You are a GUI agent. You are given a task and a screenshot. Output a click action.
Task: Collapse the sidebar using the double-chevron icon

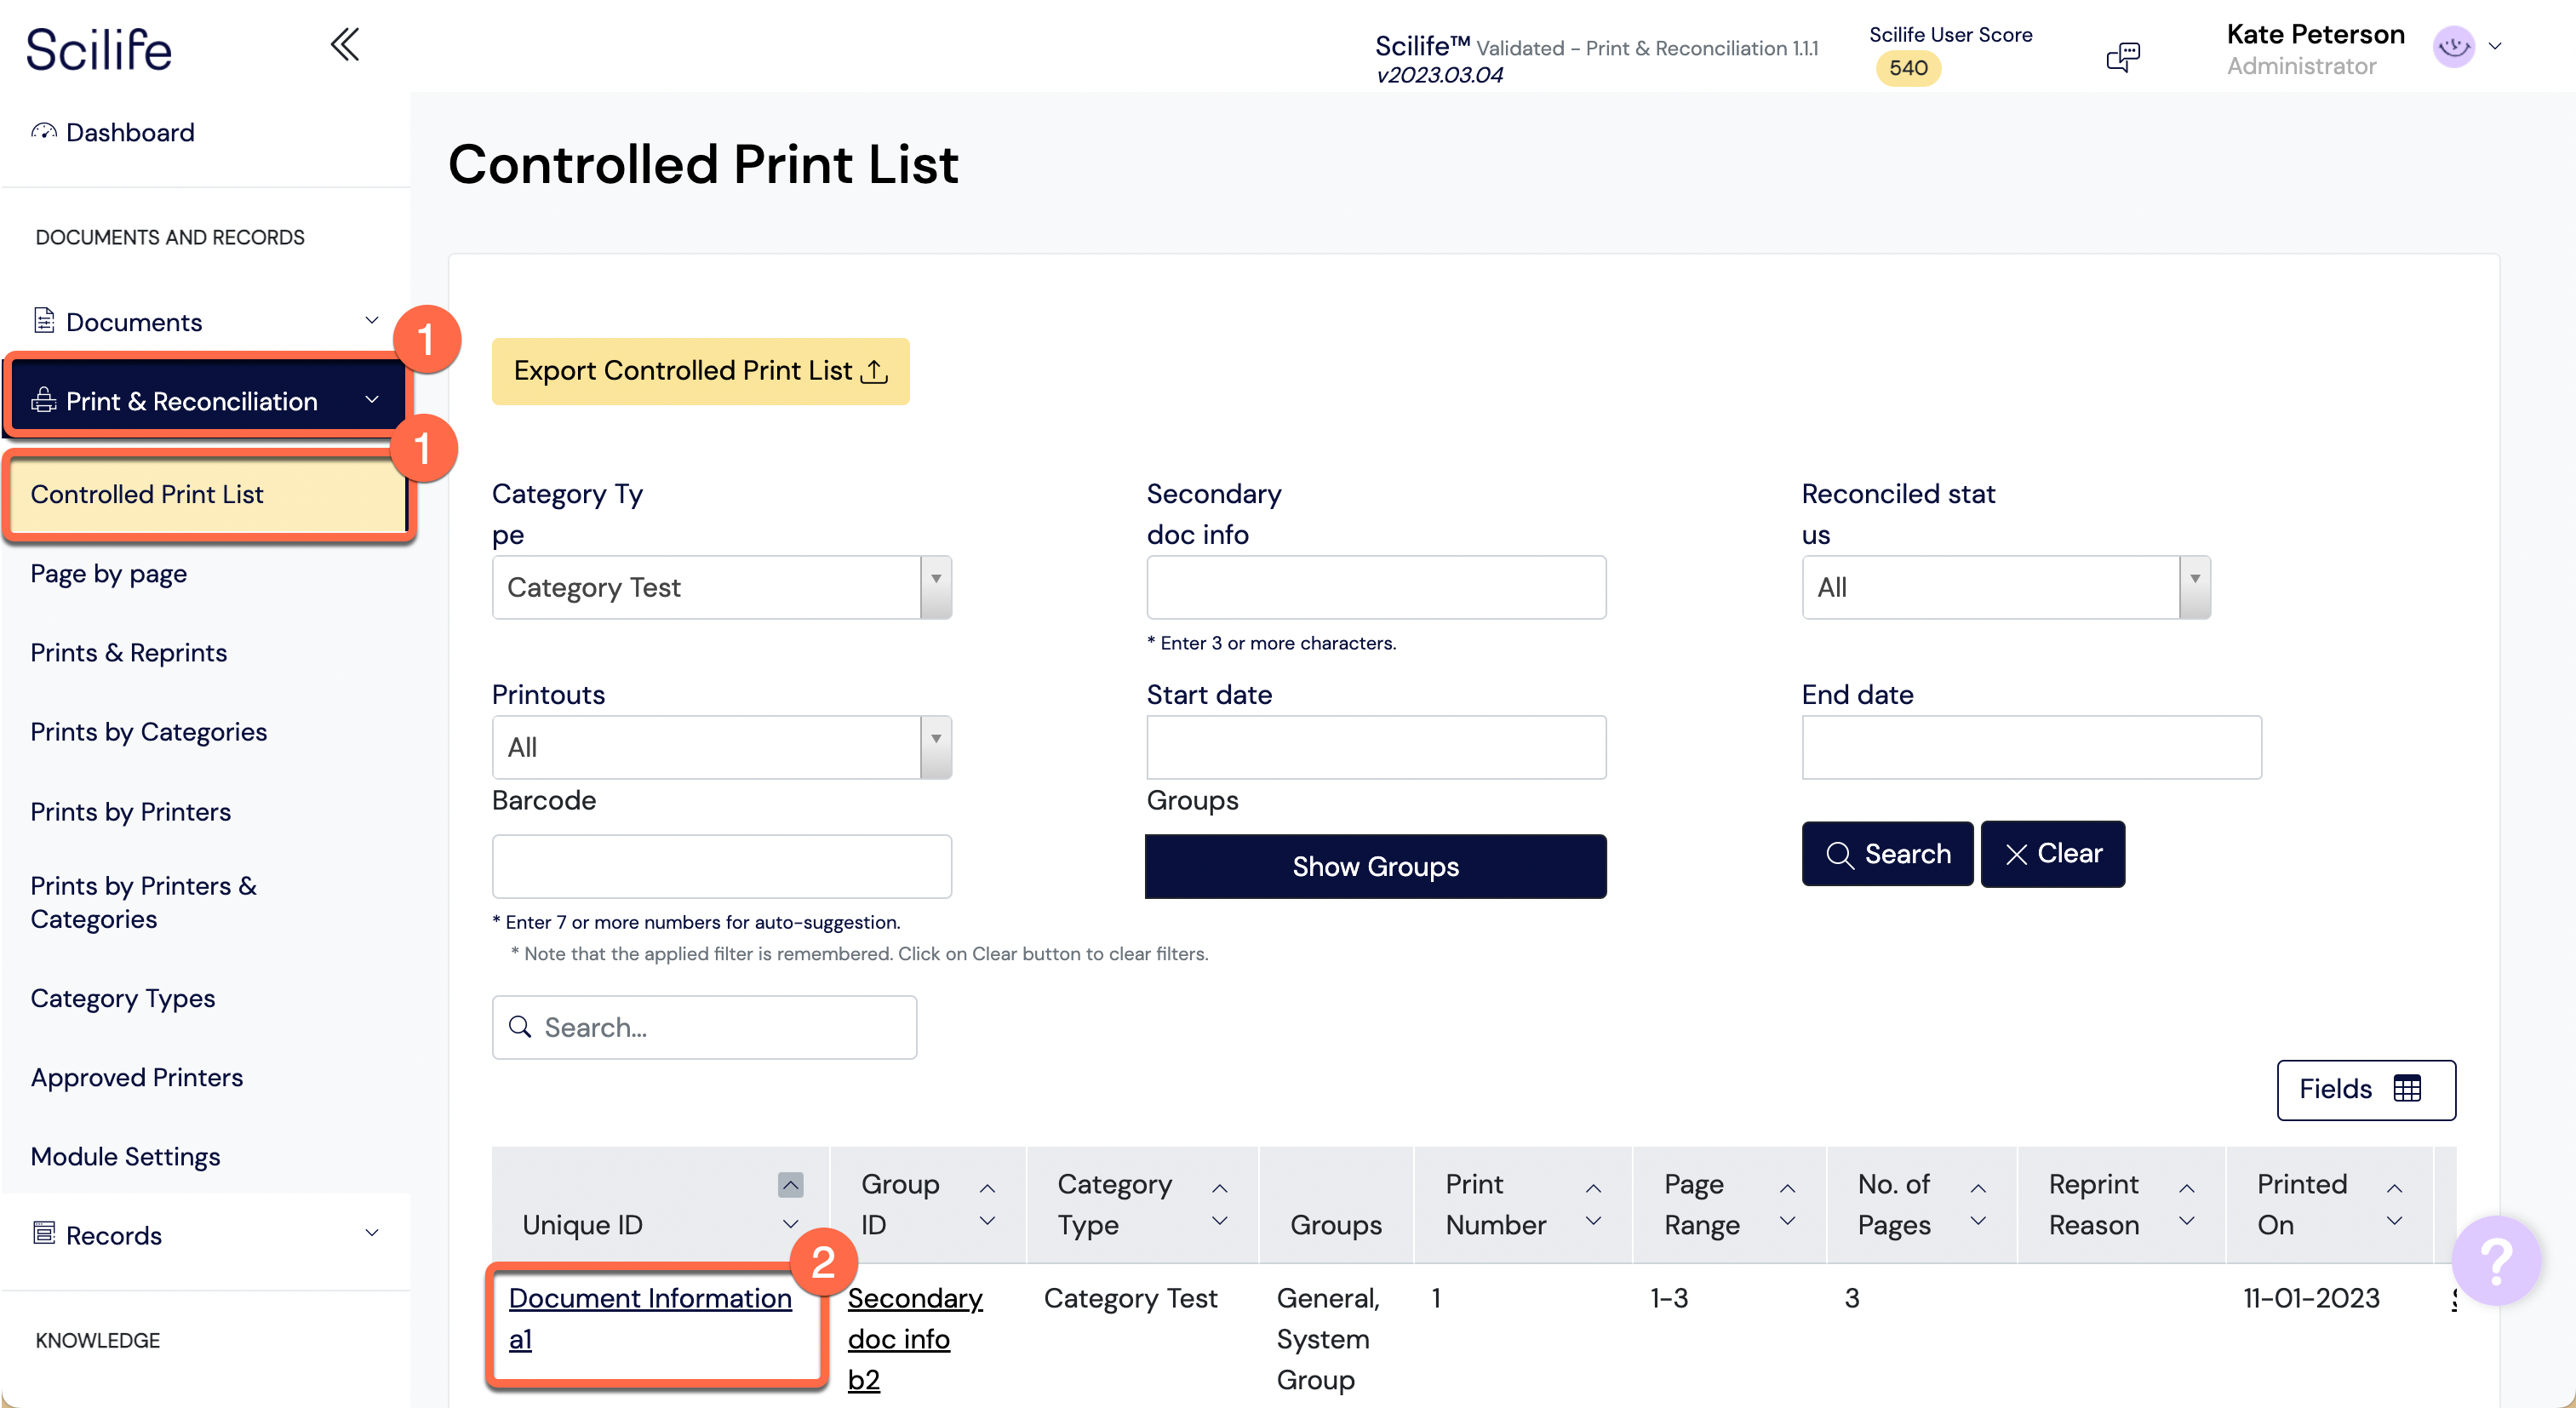point(345,44)
